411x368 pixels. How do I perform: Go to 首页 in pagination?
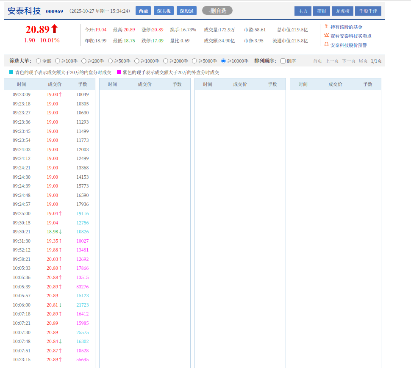point(317,61)
